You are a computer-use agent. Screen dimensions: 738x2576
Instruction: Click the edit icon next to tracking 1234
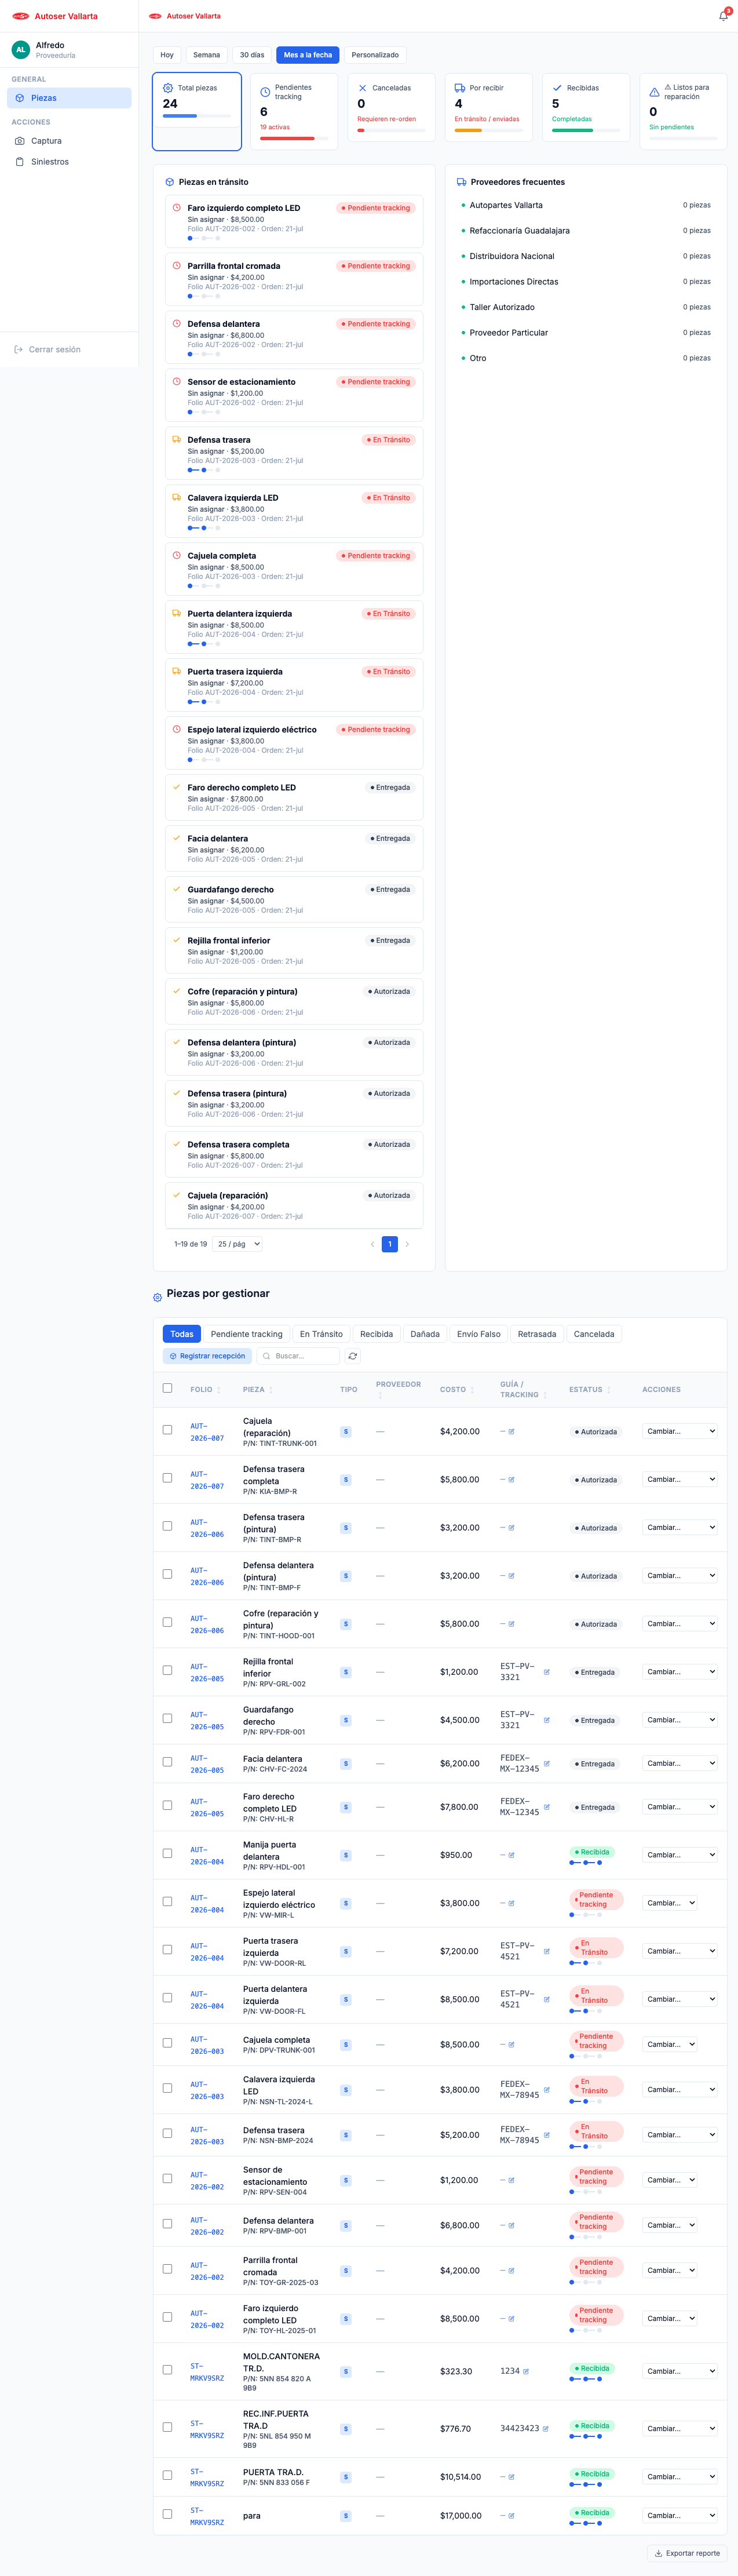coord(526,2371)
